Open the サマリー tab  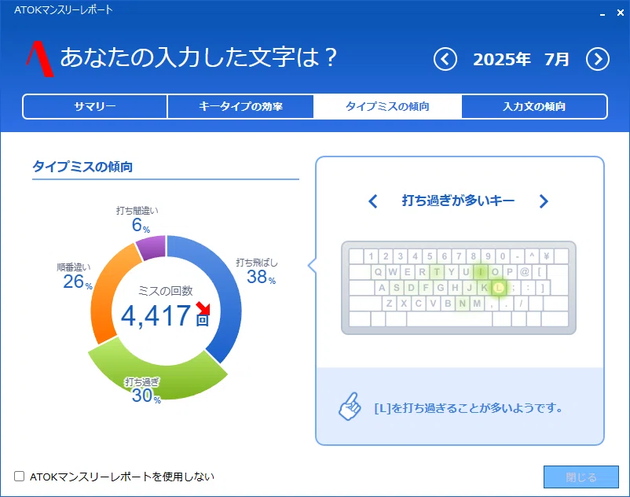(x=95, y=107)
